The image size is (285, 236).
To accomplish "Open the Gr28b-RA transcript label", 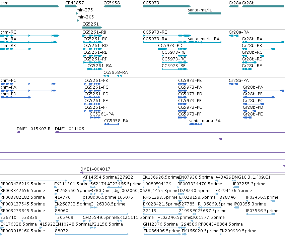I will pos(252,39).
